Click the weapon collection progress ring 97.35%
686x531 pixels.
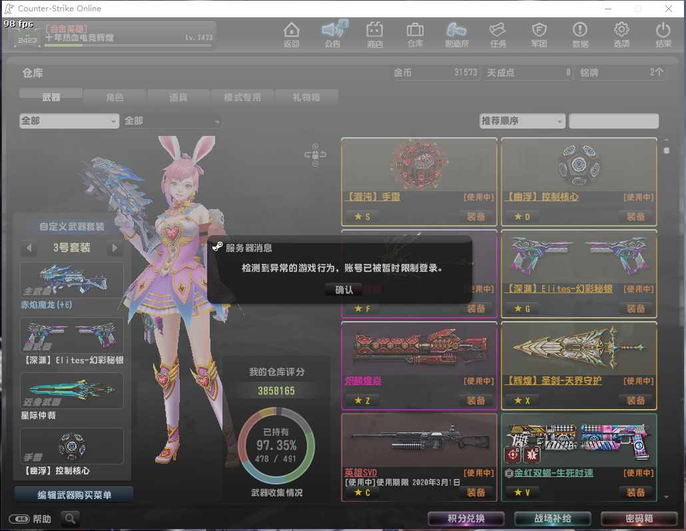pyautogui.click(x=276, y=446)
